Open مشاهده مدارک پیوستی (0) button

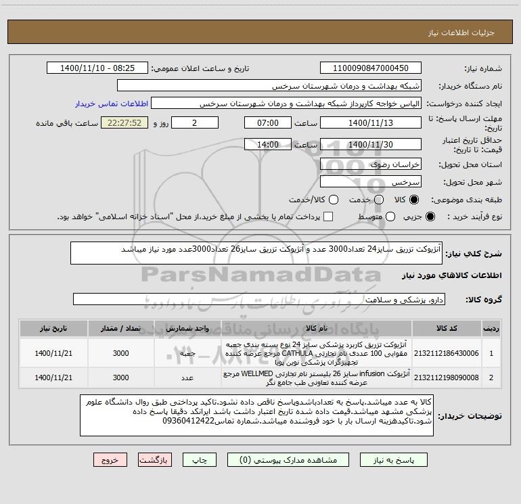288,460
